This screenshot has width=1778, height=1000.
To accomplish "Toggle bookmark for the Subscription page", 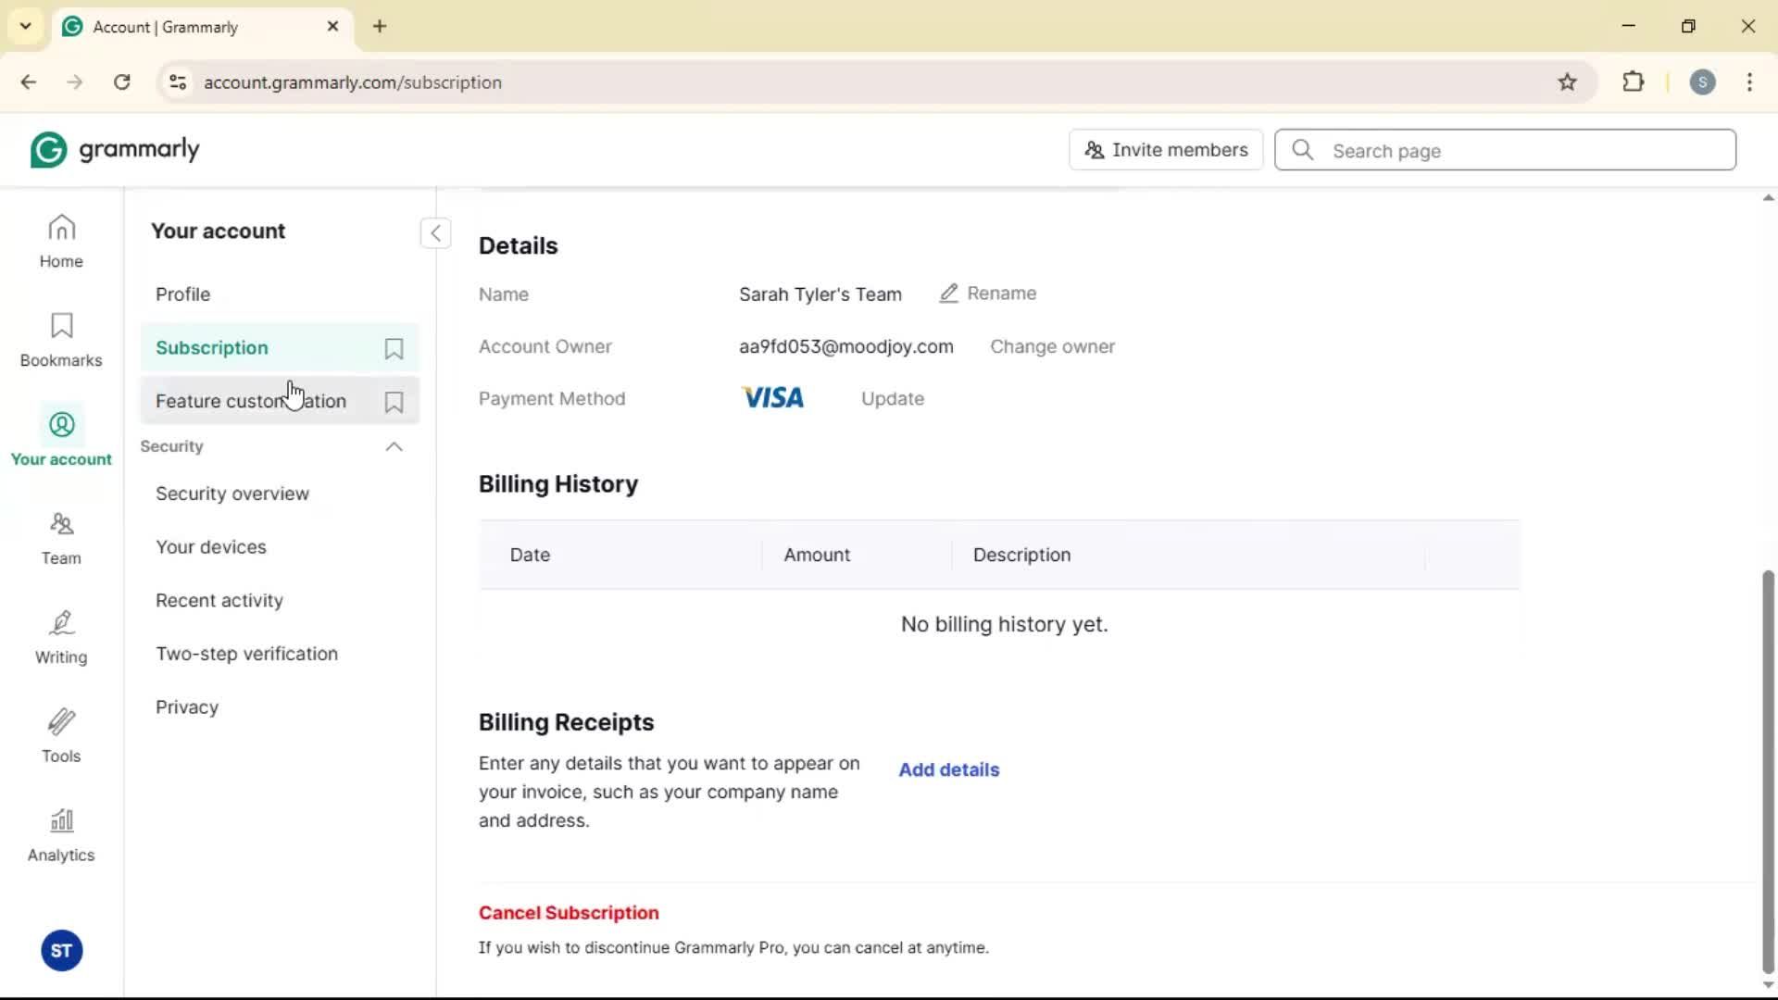I will (x=394, y=349).
